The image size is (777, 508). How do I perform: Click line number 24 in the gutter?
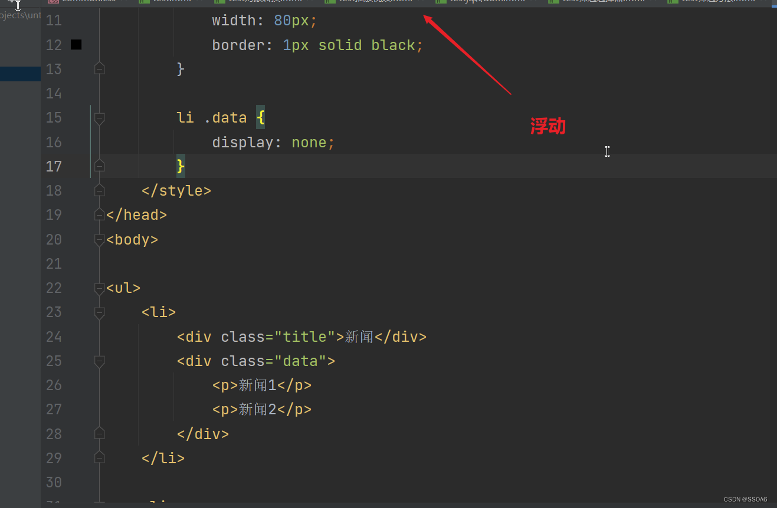[54, 337]
